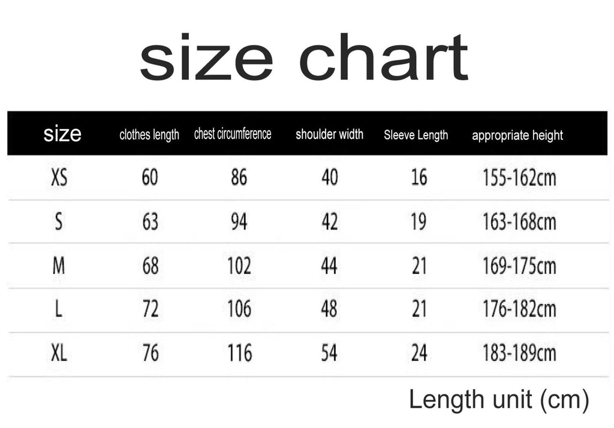Select the "shoulder width" column header
Viewport: 614px width, 428px height.
pos(329,134)
